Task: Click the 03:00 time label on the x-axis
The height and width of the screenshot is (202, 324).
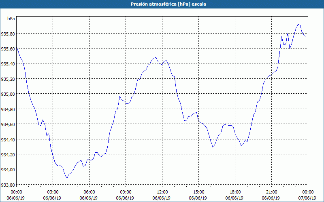Action: pyautogui.click(x=53, y=191)
